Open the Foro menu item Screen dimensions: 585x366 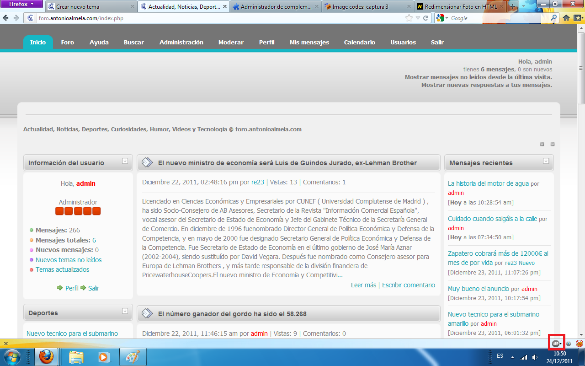(68, 42)
